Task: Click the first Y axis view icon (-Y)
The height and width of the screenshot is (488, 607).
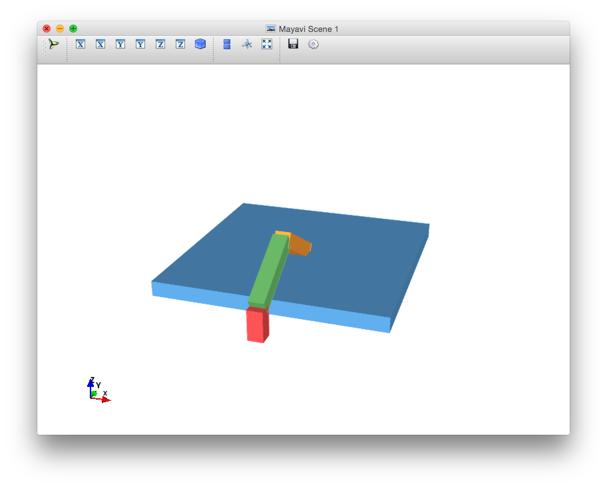Action: [120, 44]
